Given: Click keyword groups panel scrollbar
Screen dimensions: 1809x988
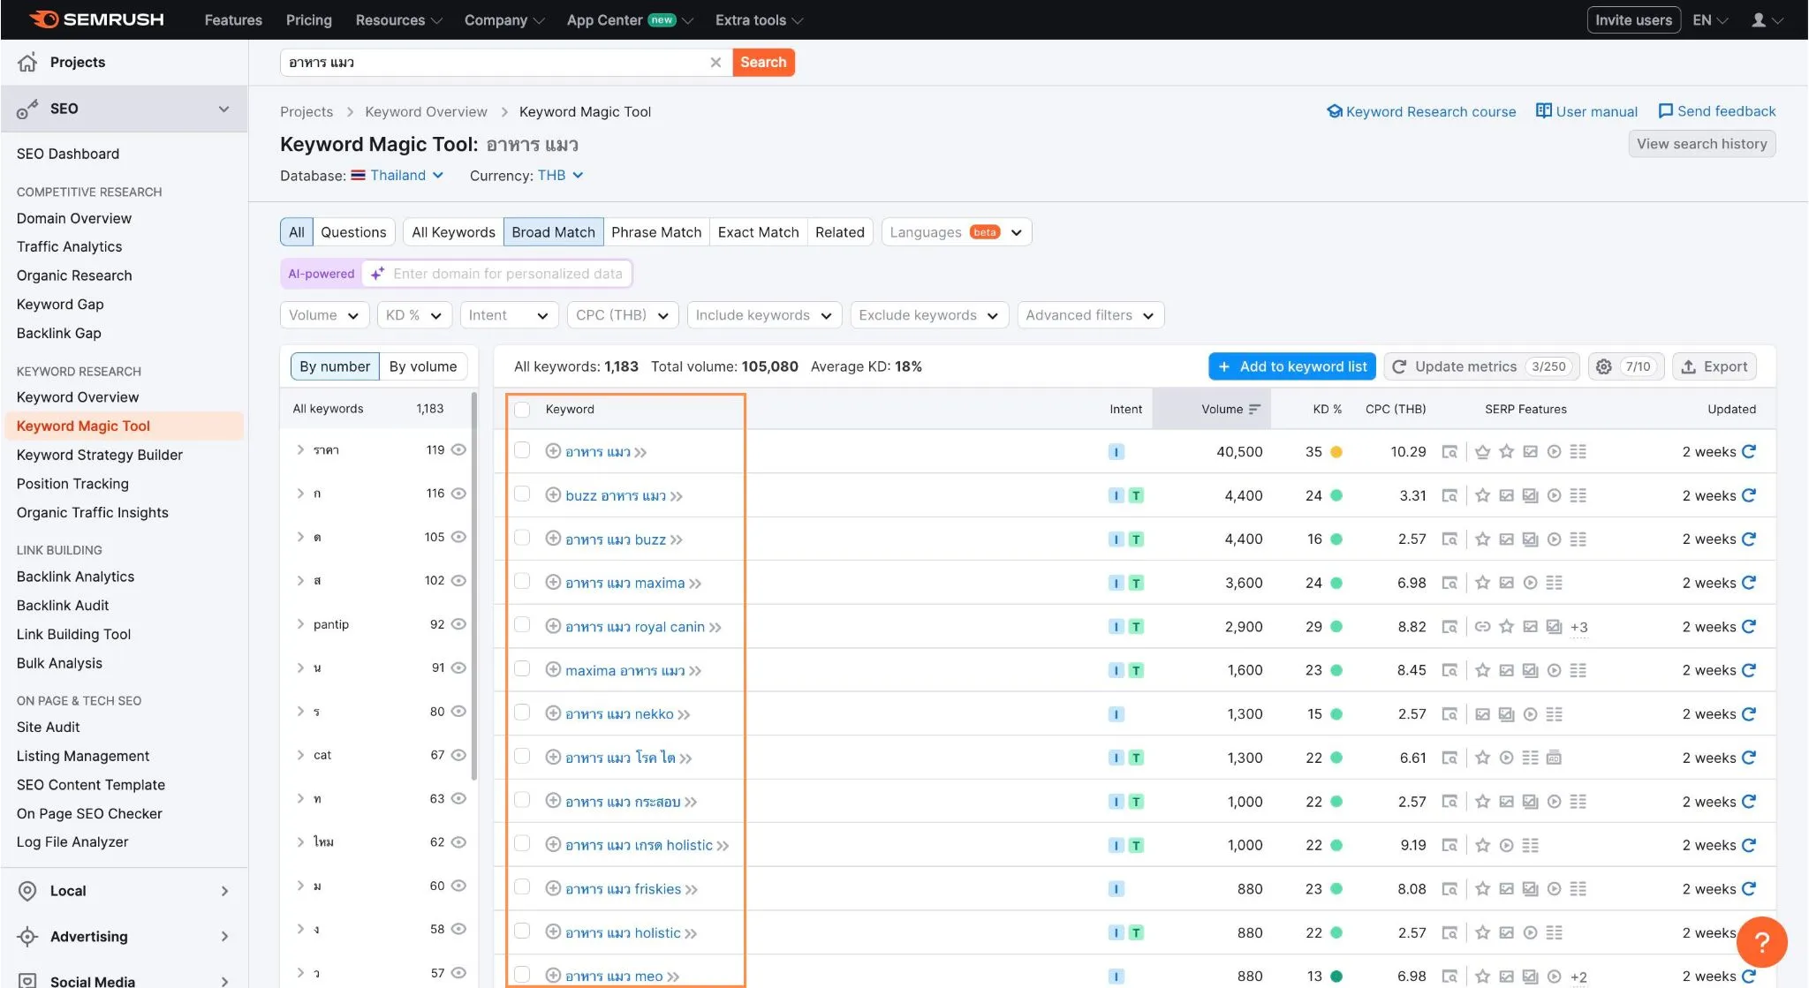Looking at the screenshot, I should point(474,587).
